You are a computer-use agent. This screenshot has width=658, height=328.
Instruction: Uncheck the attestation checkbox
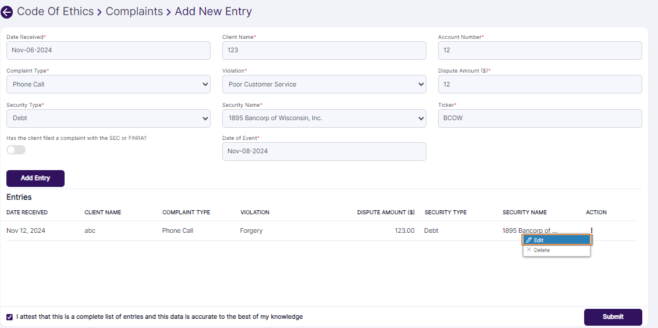(9, 317)
